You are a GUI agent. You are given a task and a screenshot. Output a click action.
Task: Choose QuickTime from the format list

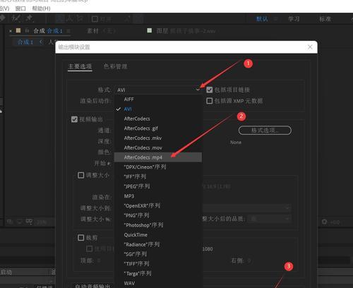click(x=158, y=235)
